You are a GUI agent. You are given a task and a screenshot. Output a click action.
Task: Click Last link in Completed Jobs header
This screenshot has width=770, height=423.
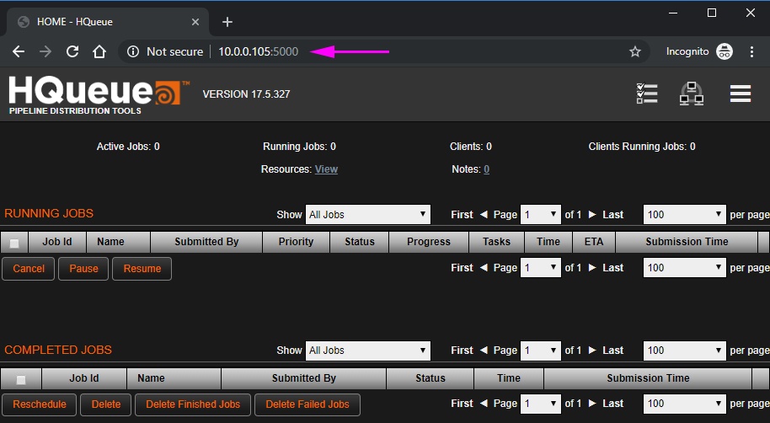(612, 350)
